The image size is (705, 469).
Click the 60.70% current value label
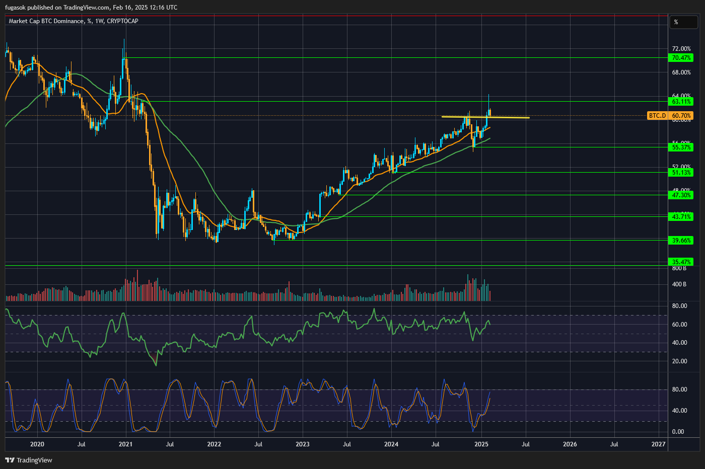coord(681,116)
